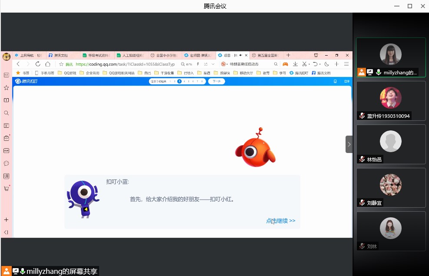
Task: Open the 手机书签 mobile bookmarks
Action: click(45, 73)
